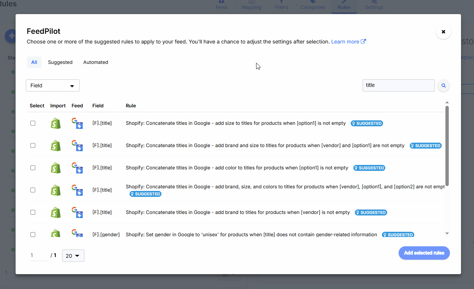Switch to the Automated tab

(95, 62)
